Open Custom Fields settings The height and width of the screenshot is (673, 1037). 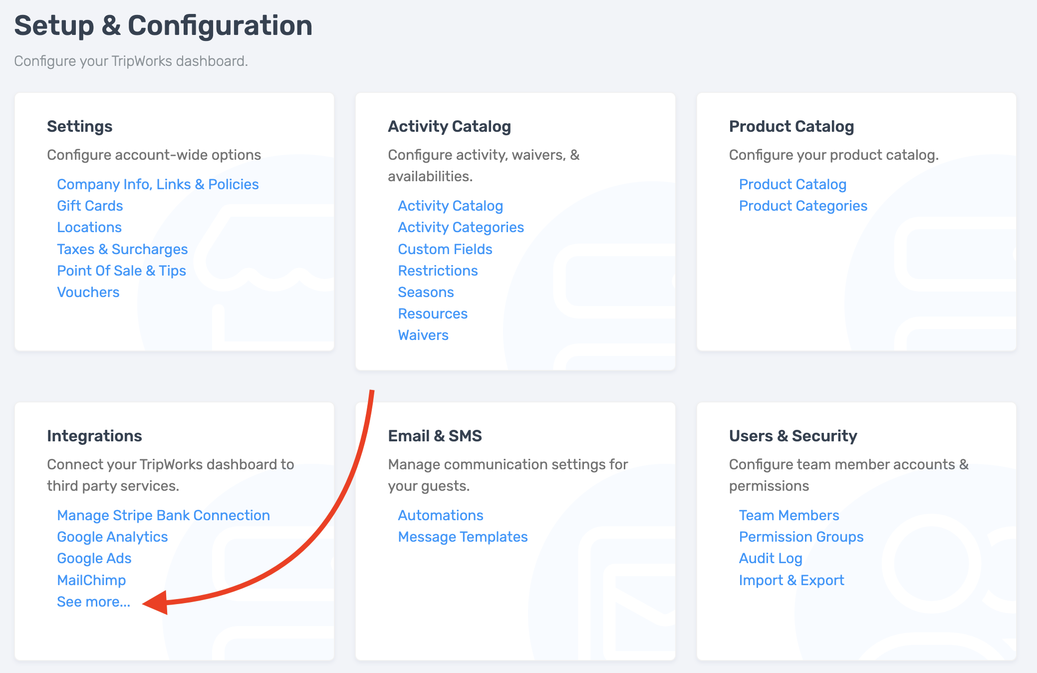[445, 249]
